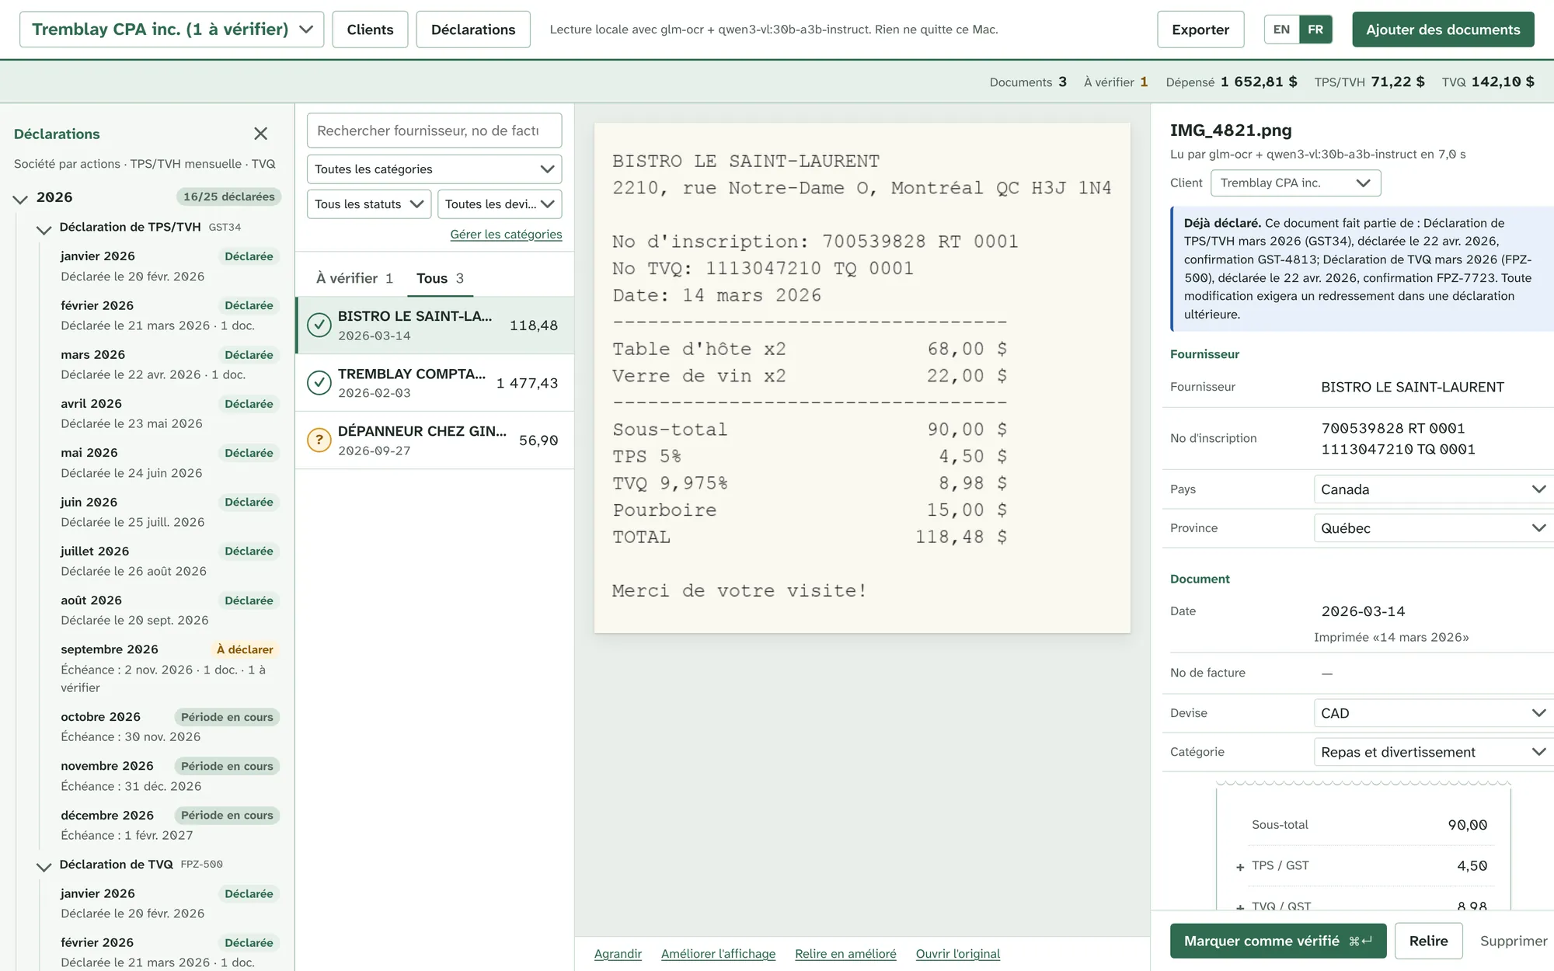
Task: Open the Catégorie Repas et divertissement dropdown
Action: click(1431, 752)
